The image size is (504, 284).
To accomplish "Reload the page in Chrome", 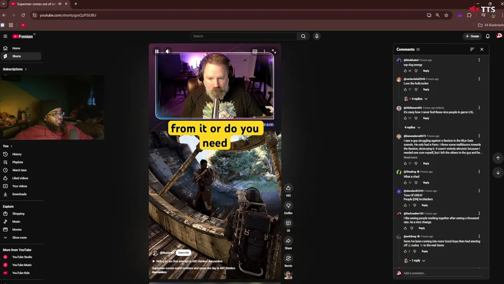I will point(23,15).
